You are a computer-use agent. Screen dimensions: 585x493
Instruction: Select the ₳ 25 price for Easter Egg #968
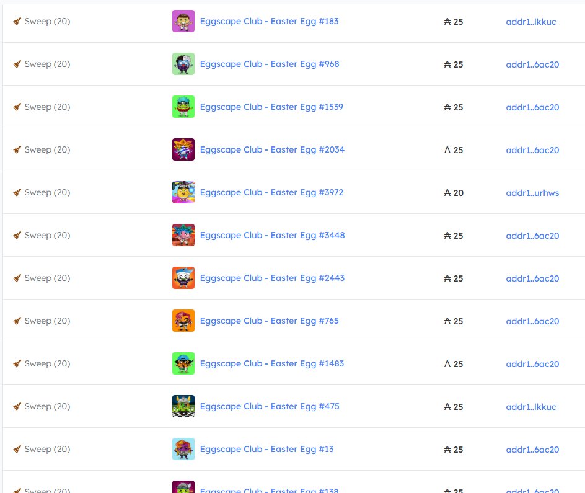(454, 64)
